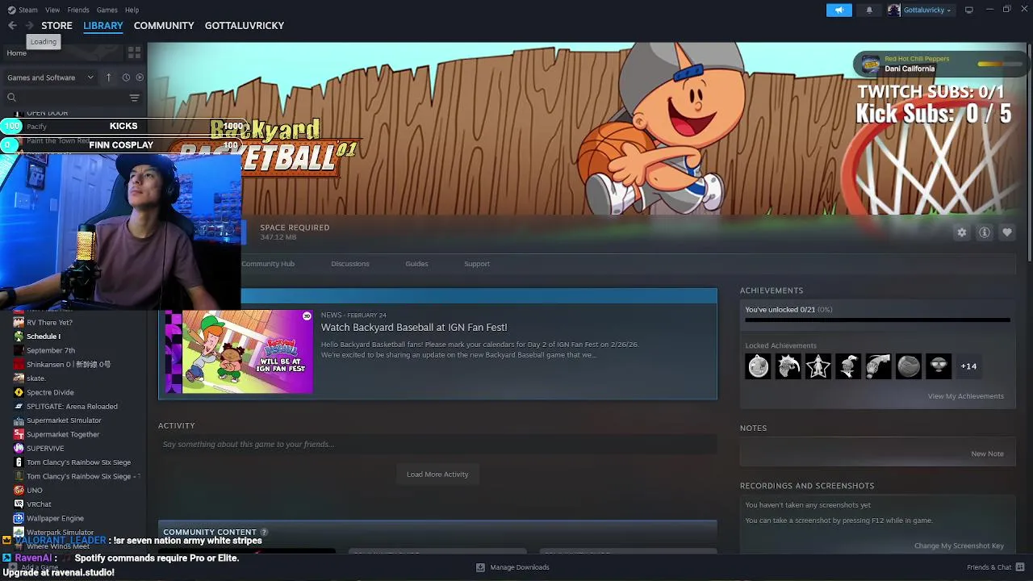Open the COMMUNITY tab
This screenshot has height=581, width=1033.
tap(164, 26)
